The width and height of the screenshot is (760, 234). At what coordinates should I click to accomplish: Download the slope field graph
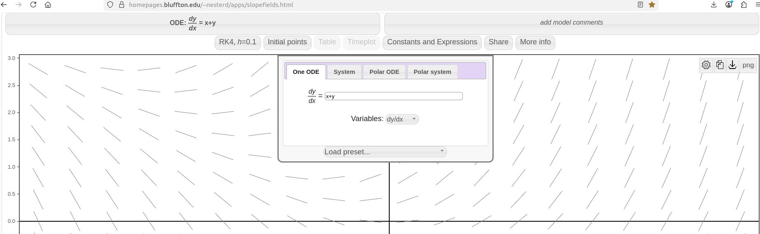(732, 65)
